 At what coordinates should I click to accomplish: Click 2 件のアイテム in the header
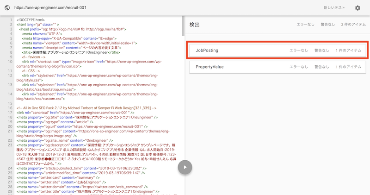click(x=353, y=25)
